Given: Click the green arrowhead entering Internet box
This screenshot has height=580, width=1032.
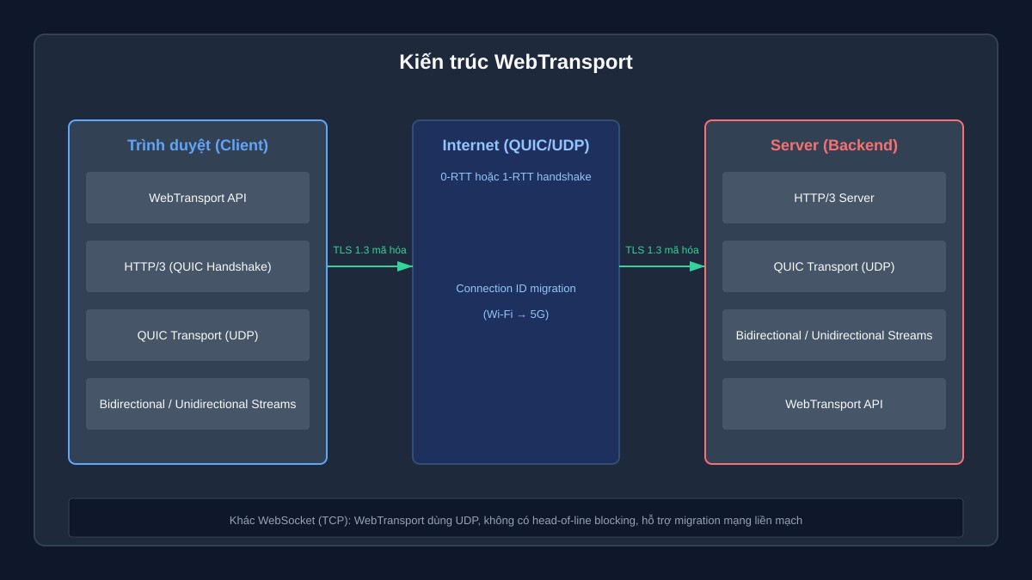Looking at the screenshot, I should (405, 266).
